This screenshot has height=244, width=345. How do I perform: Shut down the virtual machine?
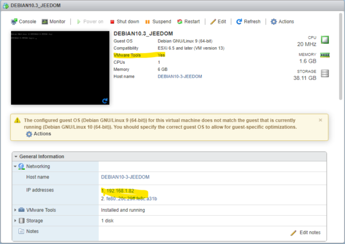[x=125, y=22]
